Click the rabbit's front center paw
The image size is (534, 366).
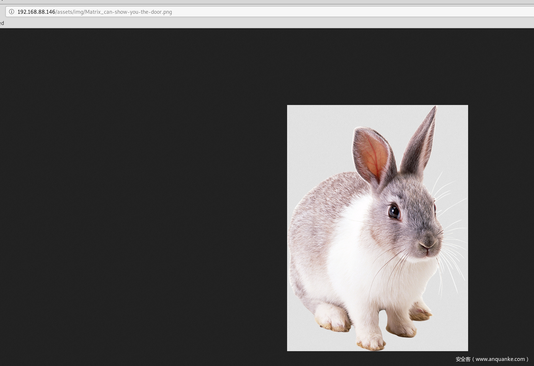coord(371,340)
